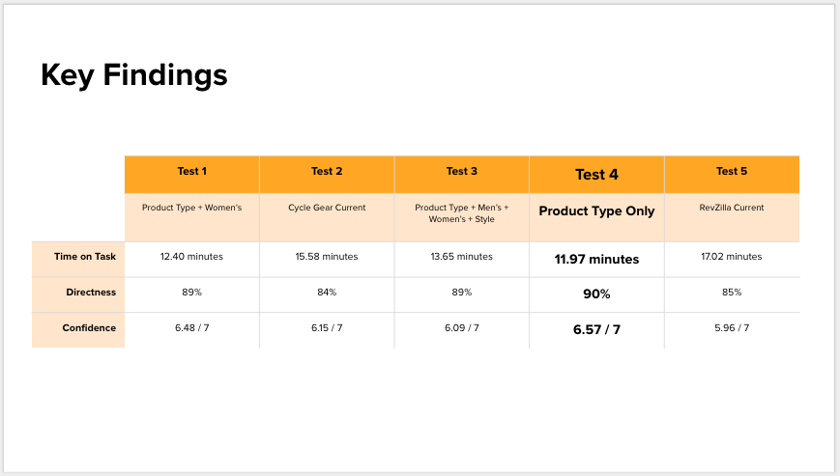Select the 11.97 minutes cell
Viewport: 840px width, 476px height.
(x=596, y=259)
